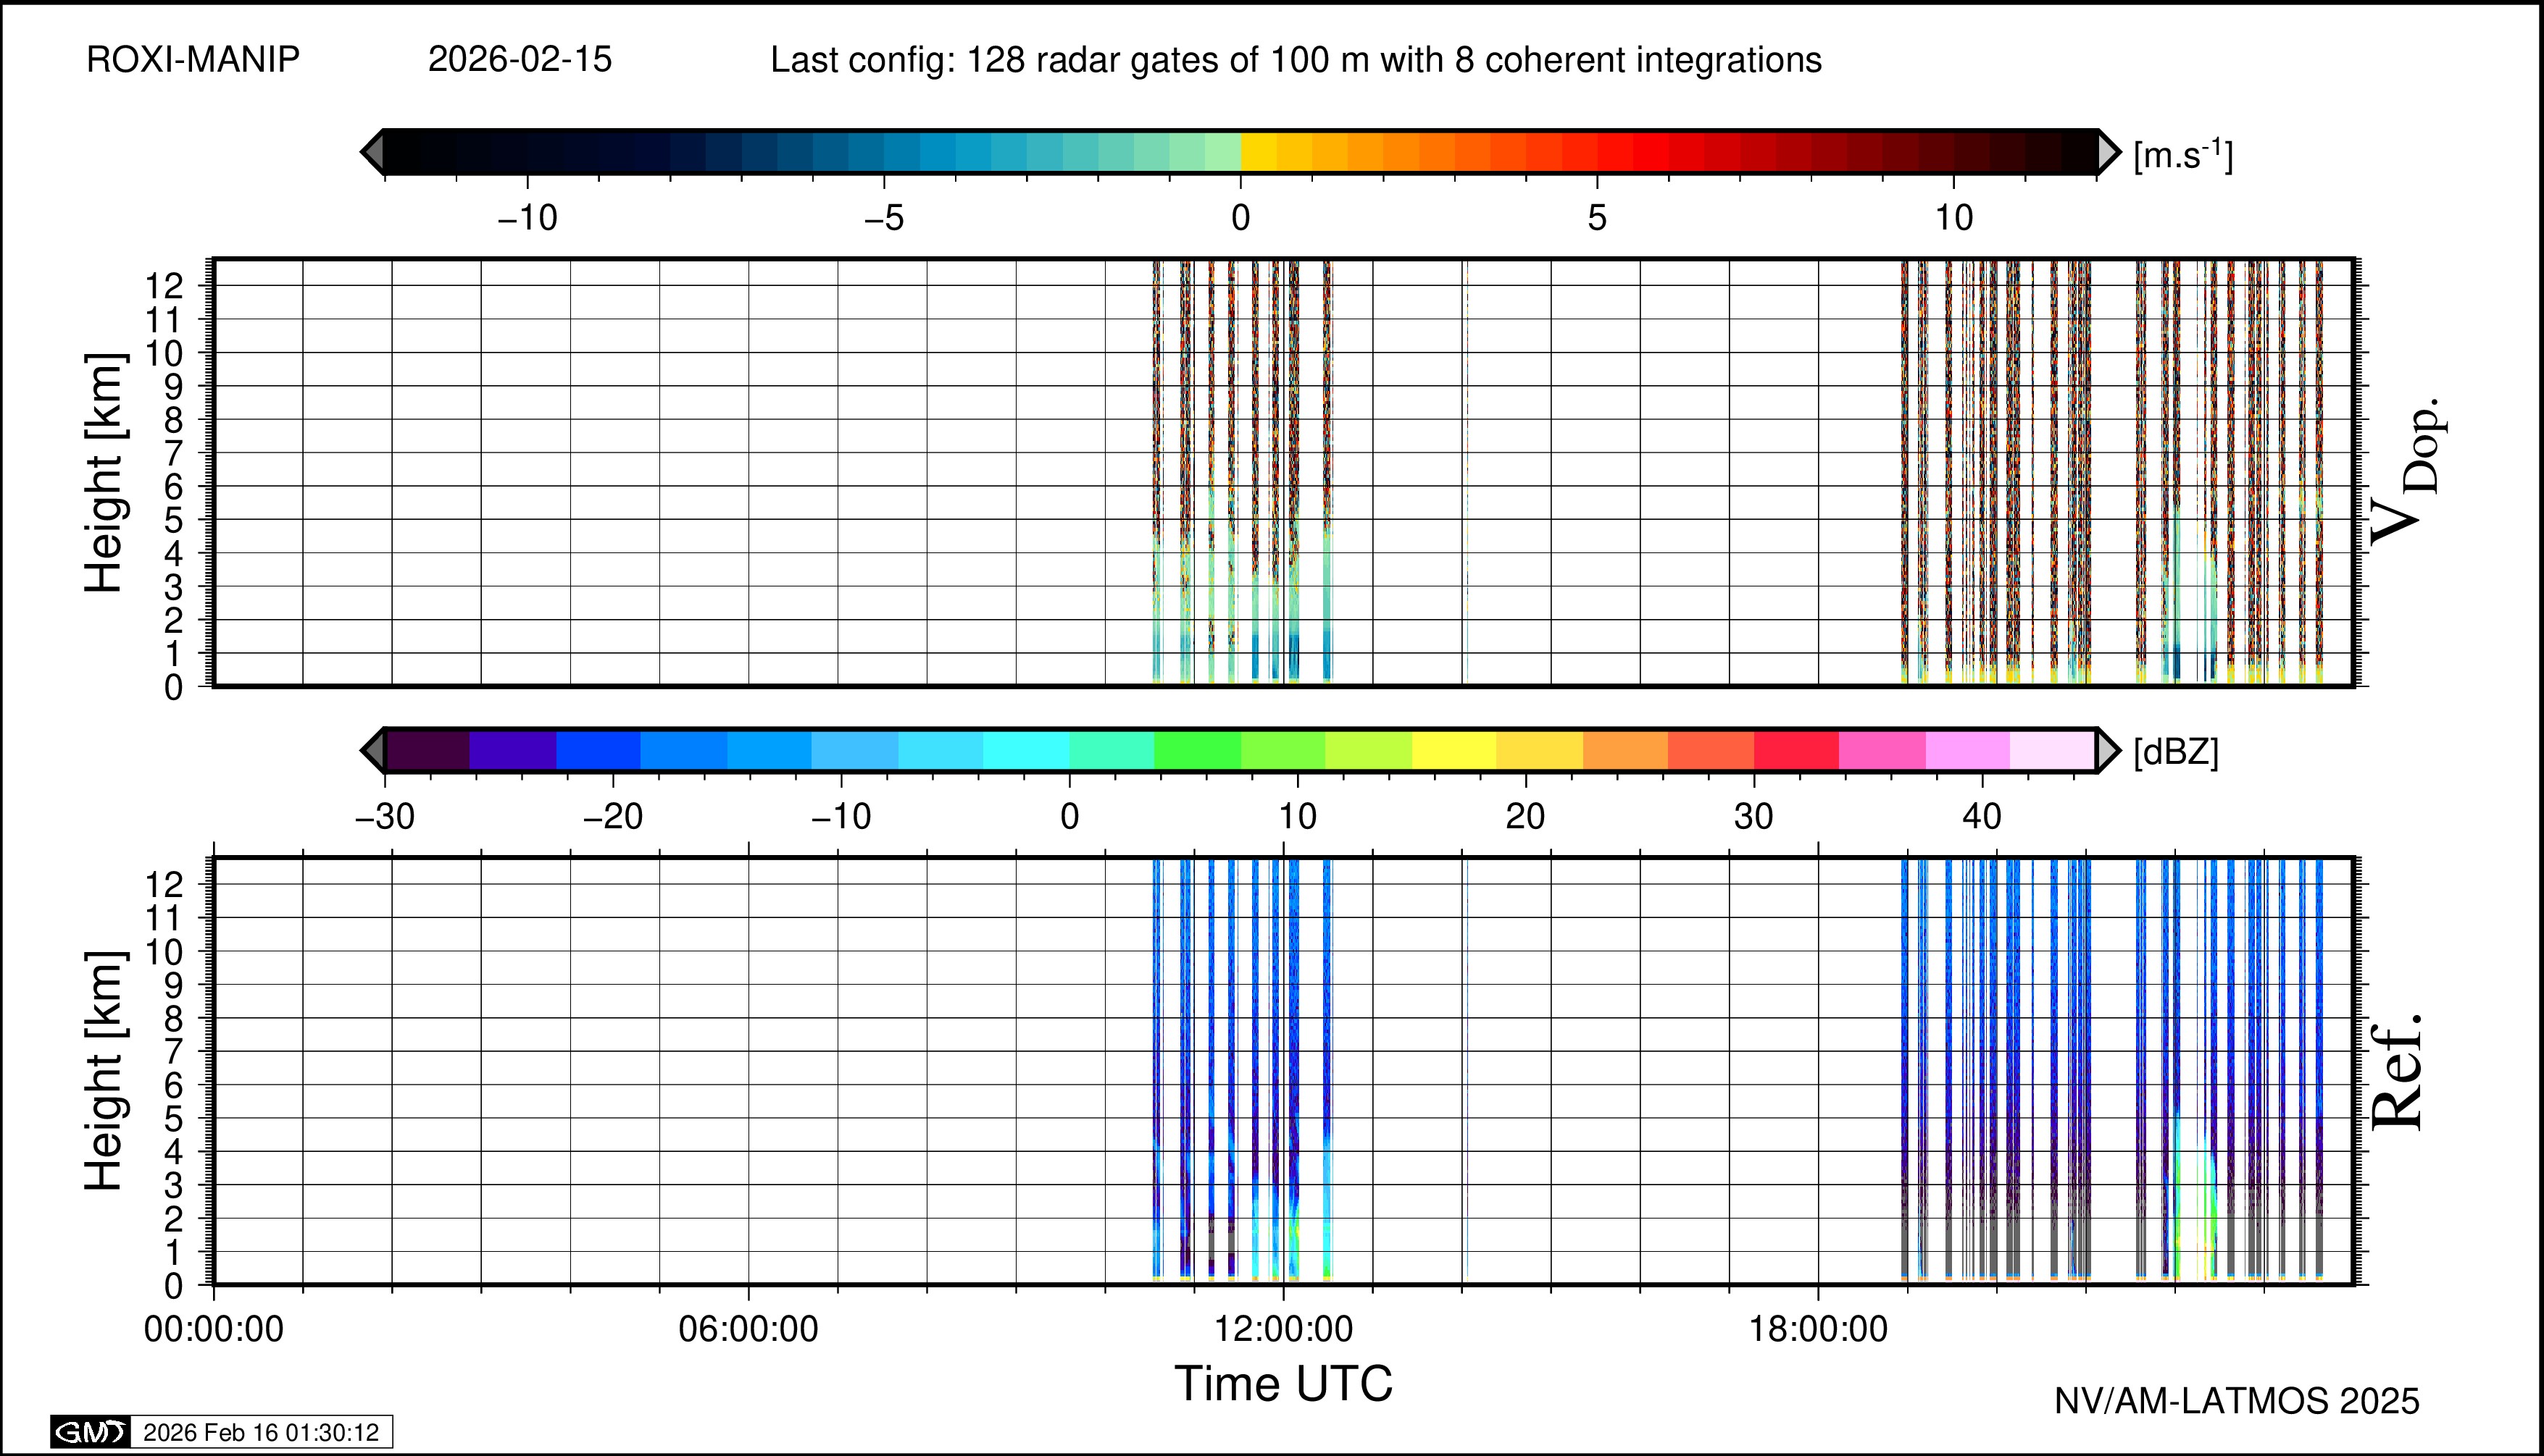
Task: Click the 00:00:00 time axis label
Action: click(x=214, y=1330)
